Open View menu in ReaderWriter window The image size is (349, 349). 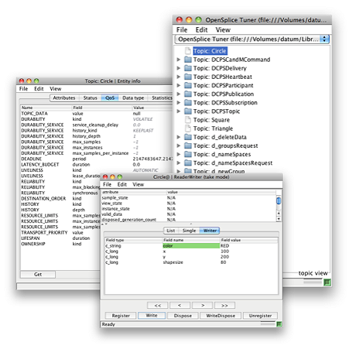139,184
